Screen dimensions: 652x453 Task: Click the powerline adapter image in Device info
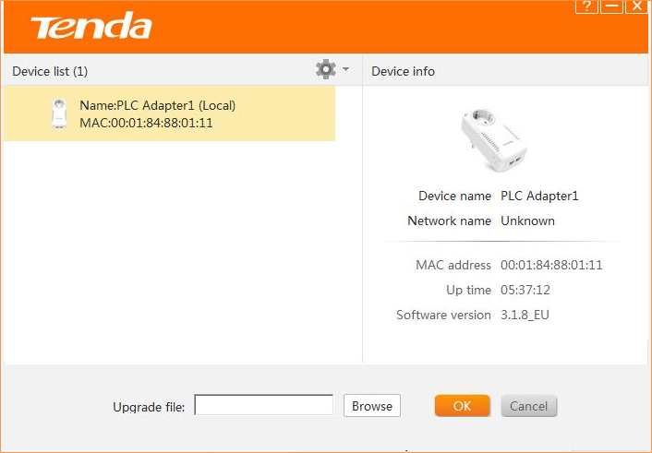pos(492,140)
